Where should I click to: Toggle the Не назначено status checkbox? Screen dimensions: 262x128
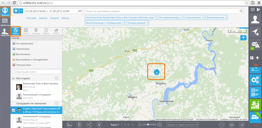click(14, 44)
